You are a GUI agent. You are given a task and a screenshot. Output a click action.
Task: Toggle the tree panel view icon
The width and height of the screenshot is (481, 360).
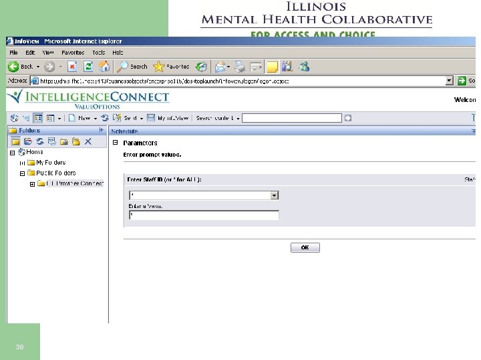[38, 118]
